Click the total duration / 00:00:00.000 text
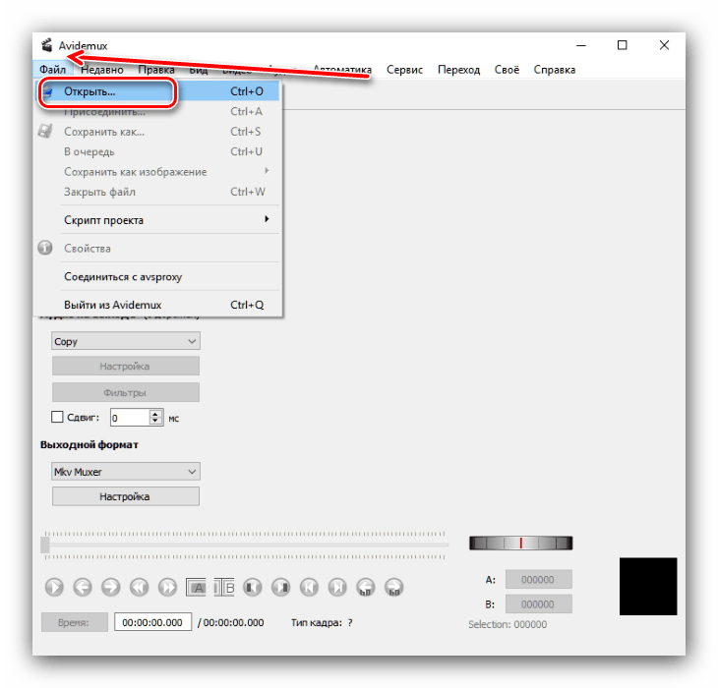This screenshot has height=688, width=718. [231, 622]
